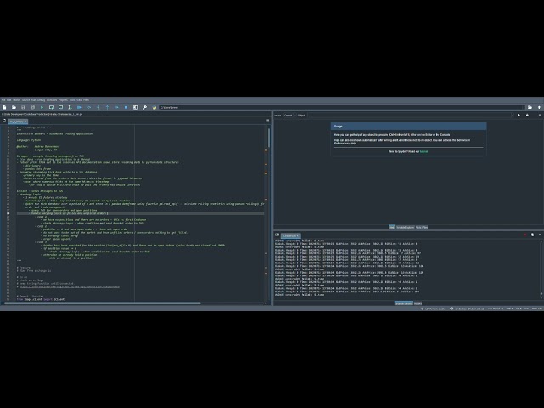Browse working directory folder icon
Screen dimensions: 544x408
coord(530,108)
